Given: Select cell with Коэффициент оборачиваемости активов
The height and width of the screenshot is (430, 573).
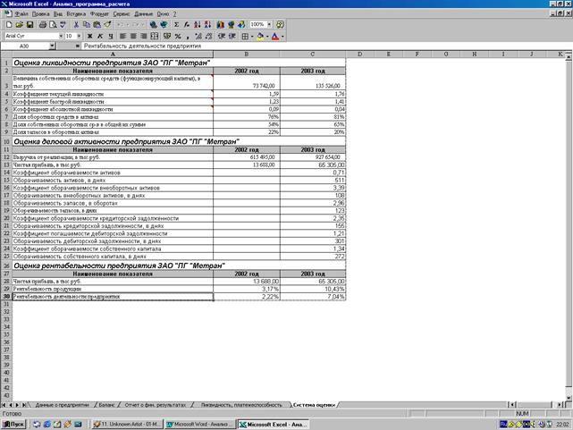Looking at the screenshot, I should pyautogui.click(x=113, y=173).
